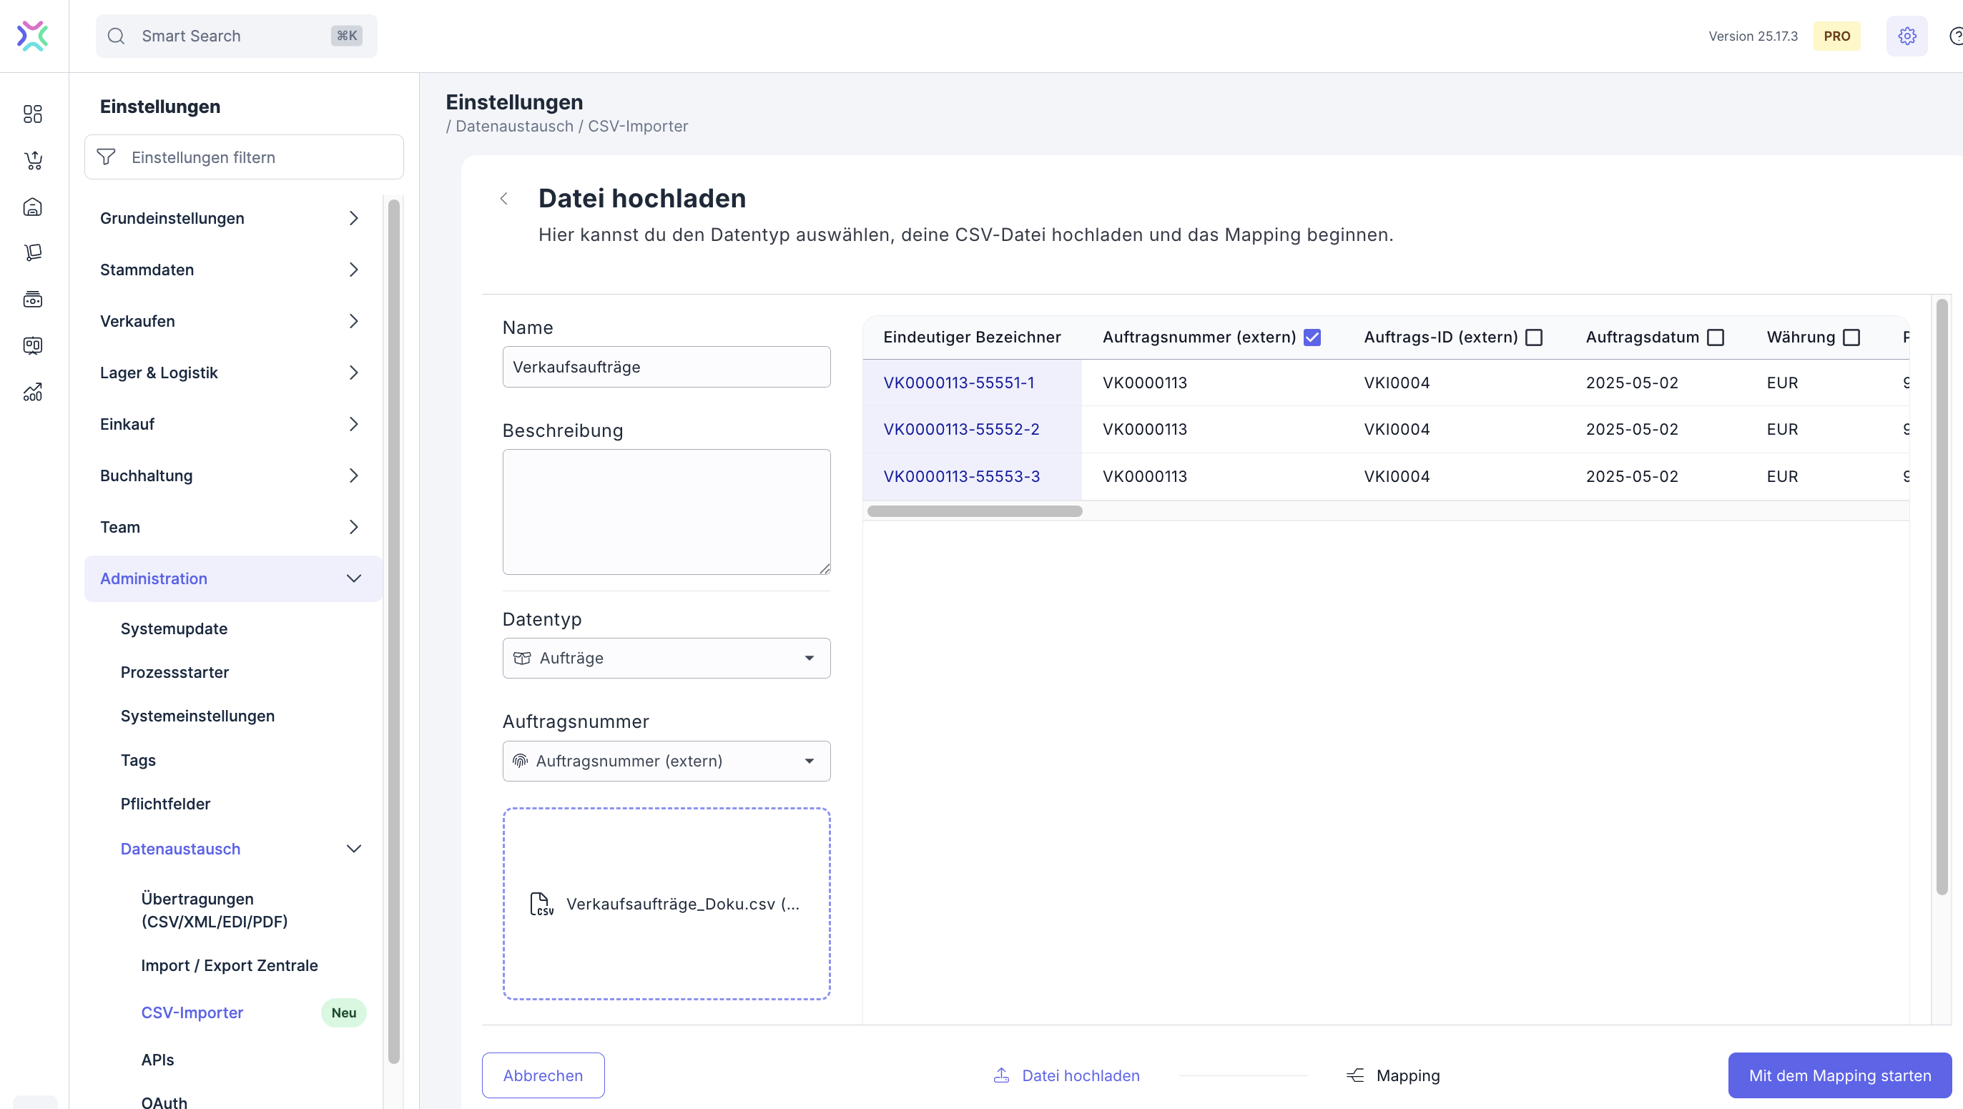The height and width of the screenshot is (1109, 1963).
Task: Open the Datentyp dropdown showing Aufträge
Action: coord(666,658)
